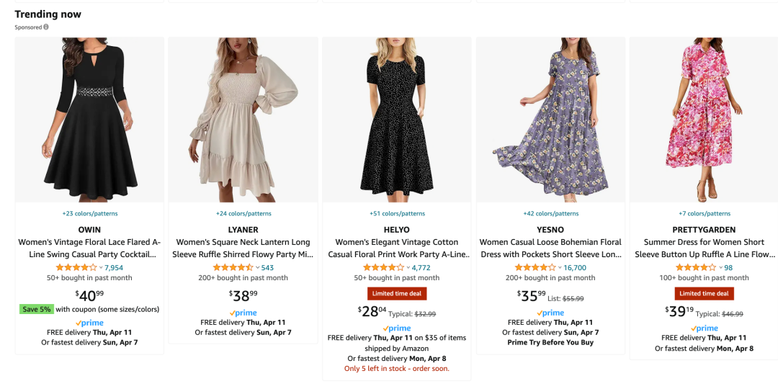Open the 16,700 reviews link

[x=575, y=268]
